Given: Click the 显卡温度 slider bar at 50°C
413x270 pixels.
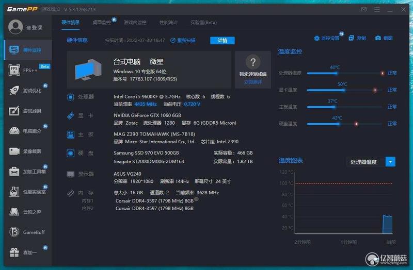Looking at the screenshot, I should coord(345,90).
